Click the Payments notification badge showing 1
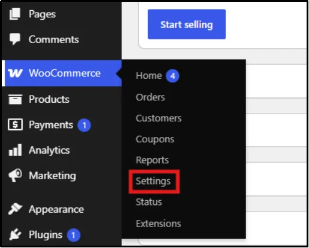This screenshot has width=309, height=248. [84, 125]
